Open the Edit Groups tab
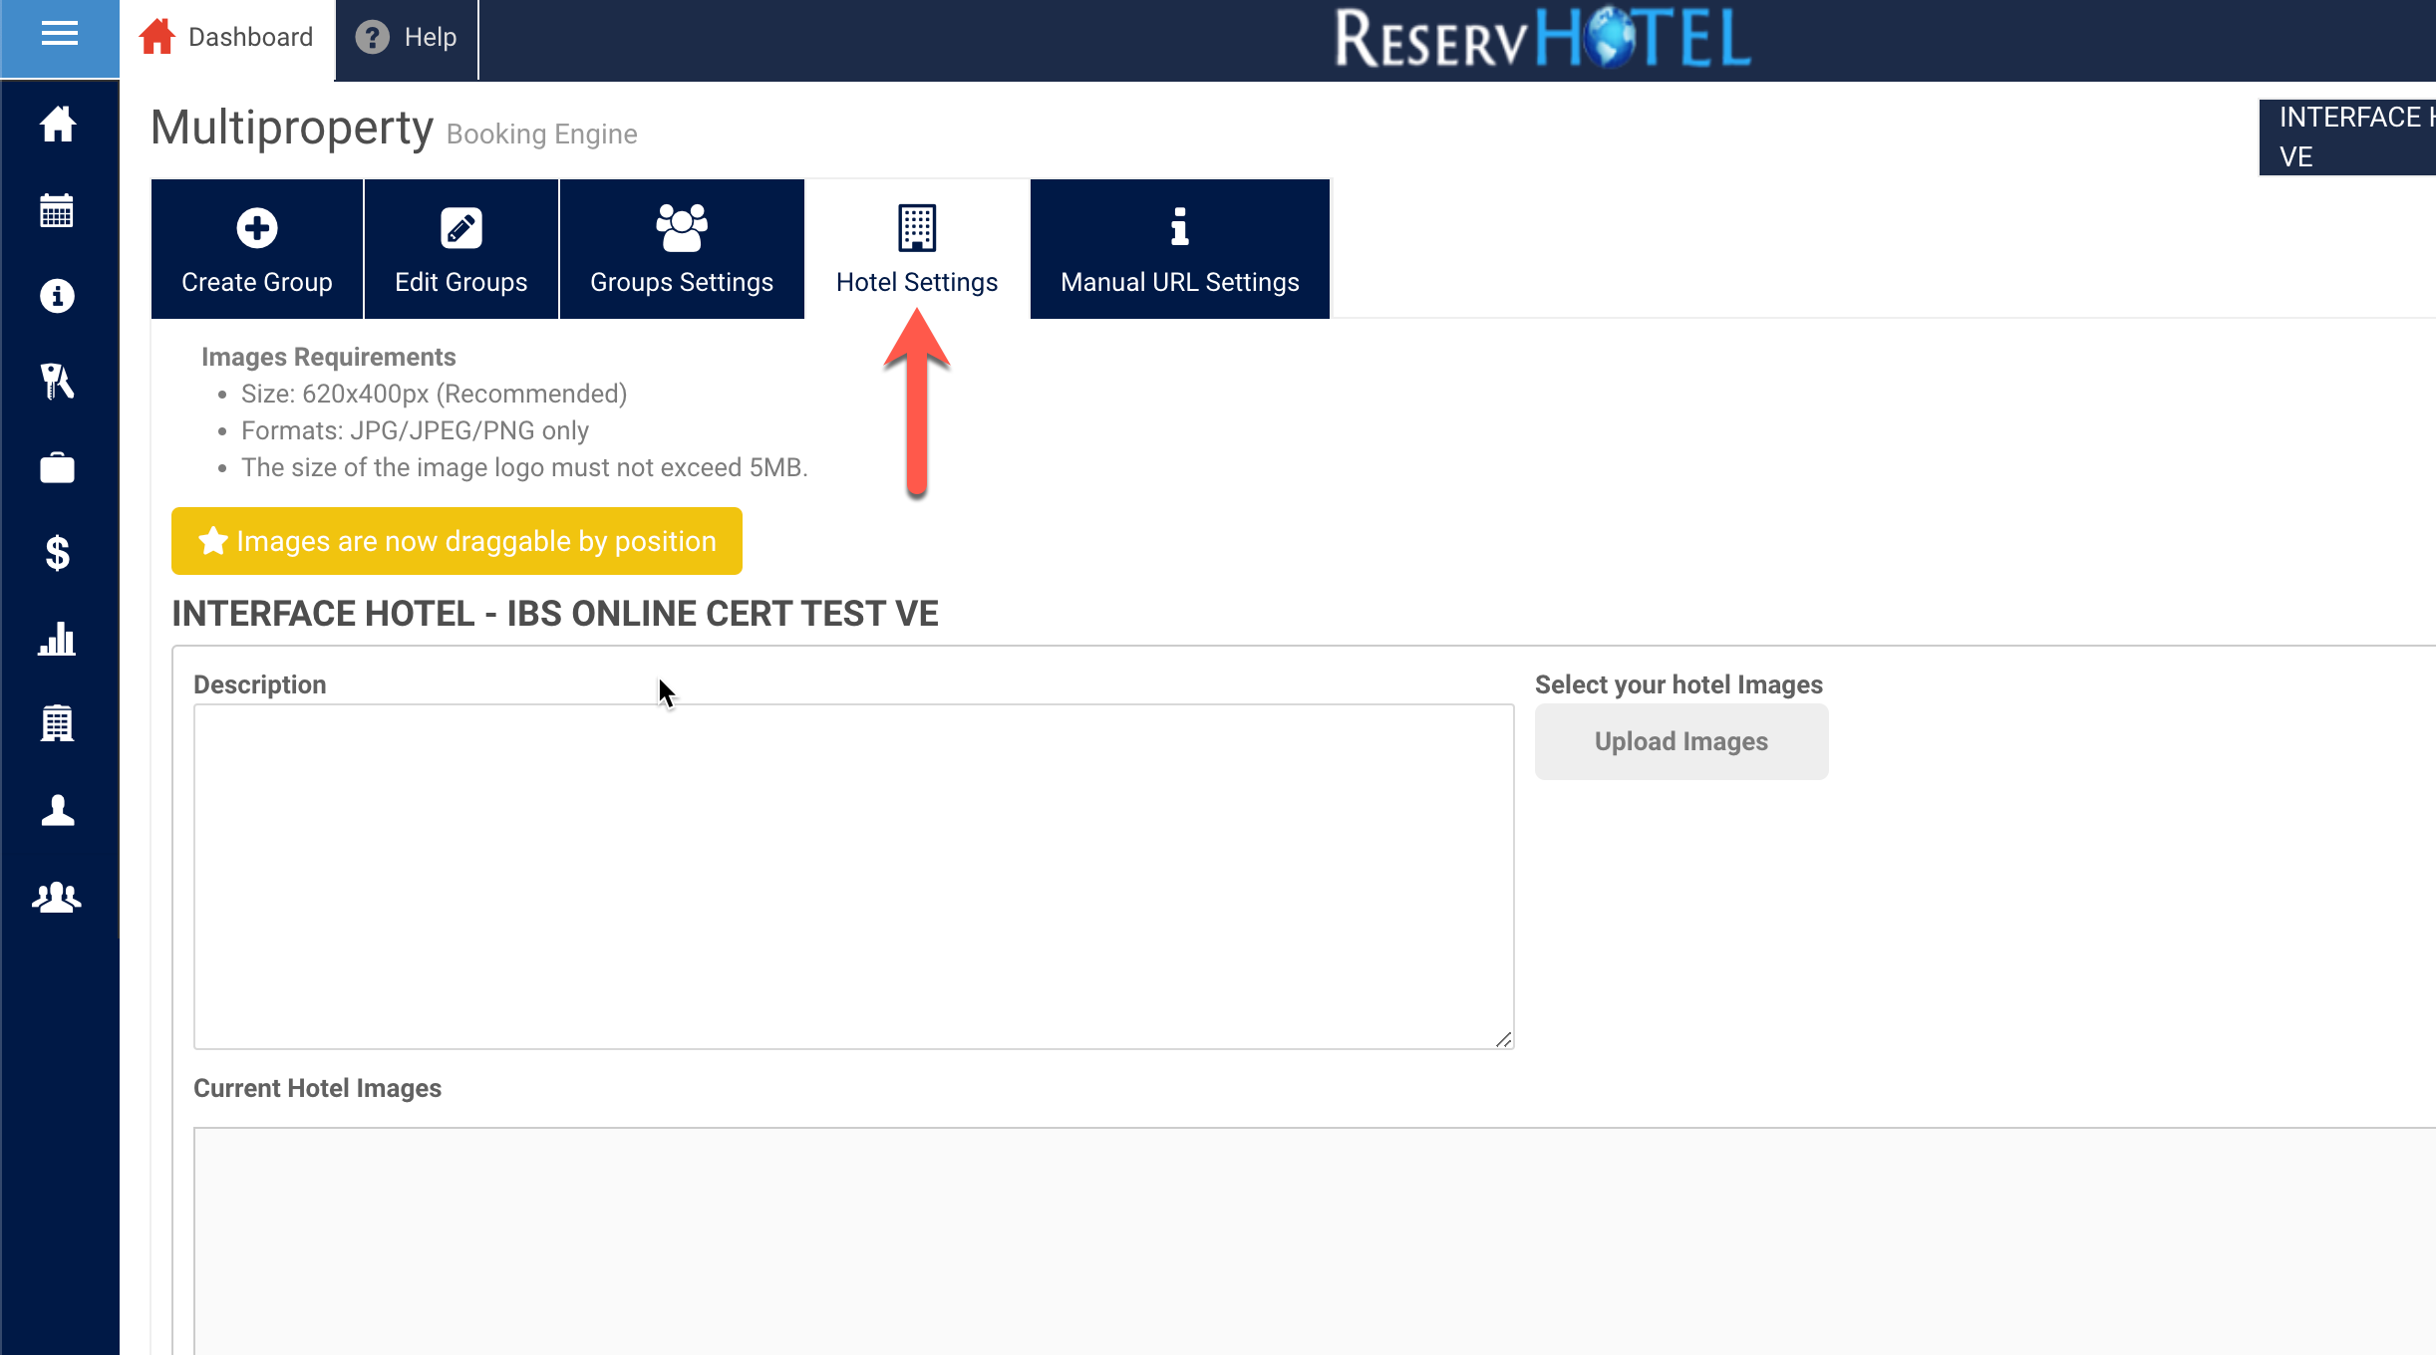Image resolution: width=2436 pixels, height=1355 pixels. 460,249
